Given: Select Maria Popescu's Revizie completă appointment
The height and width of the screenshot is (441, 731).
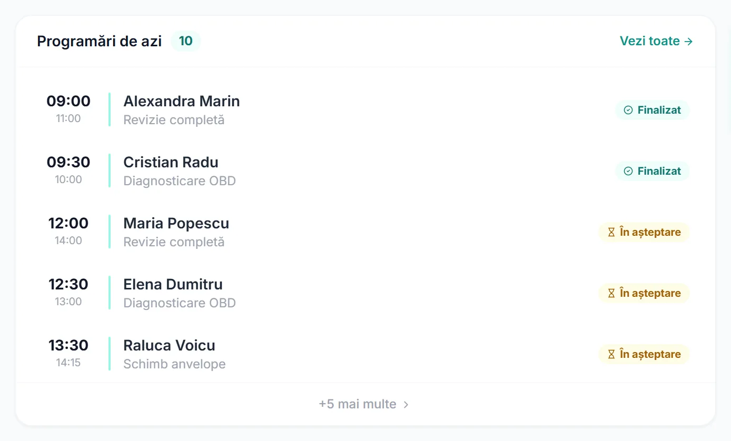Looking at the screenshot, I should point(365,232).
